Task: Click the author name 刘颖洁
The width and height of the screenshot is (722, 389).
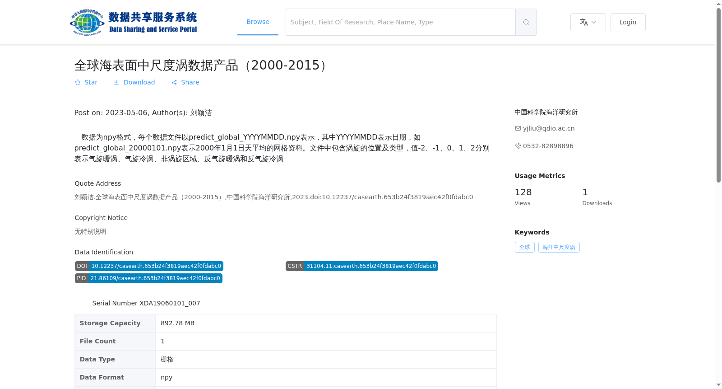Action: point(201,113)
